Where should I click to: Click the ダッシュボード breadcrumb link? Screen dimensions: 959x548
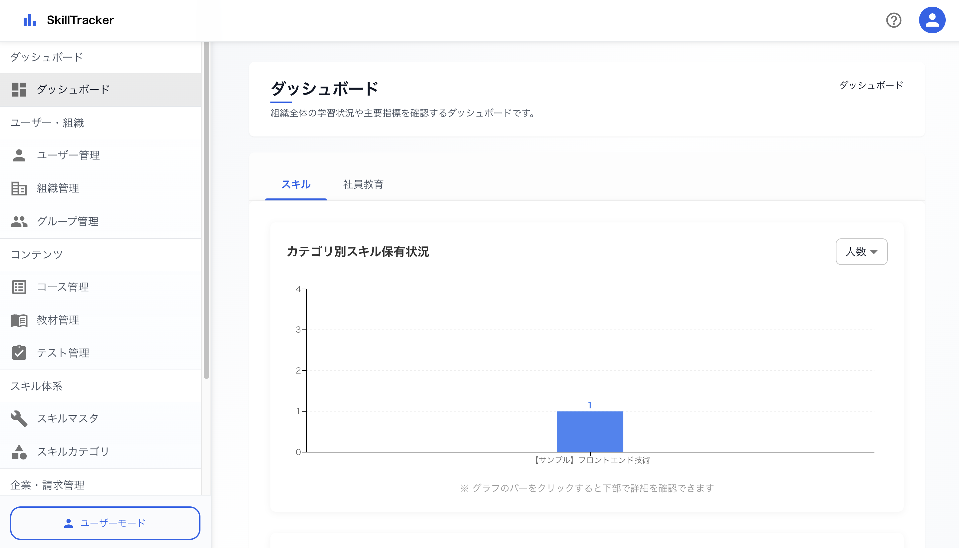click(871, 86)
